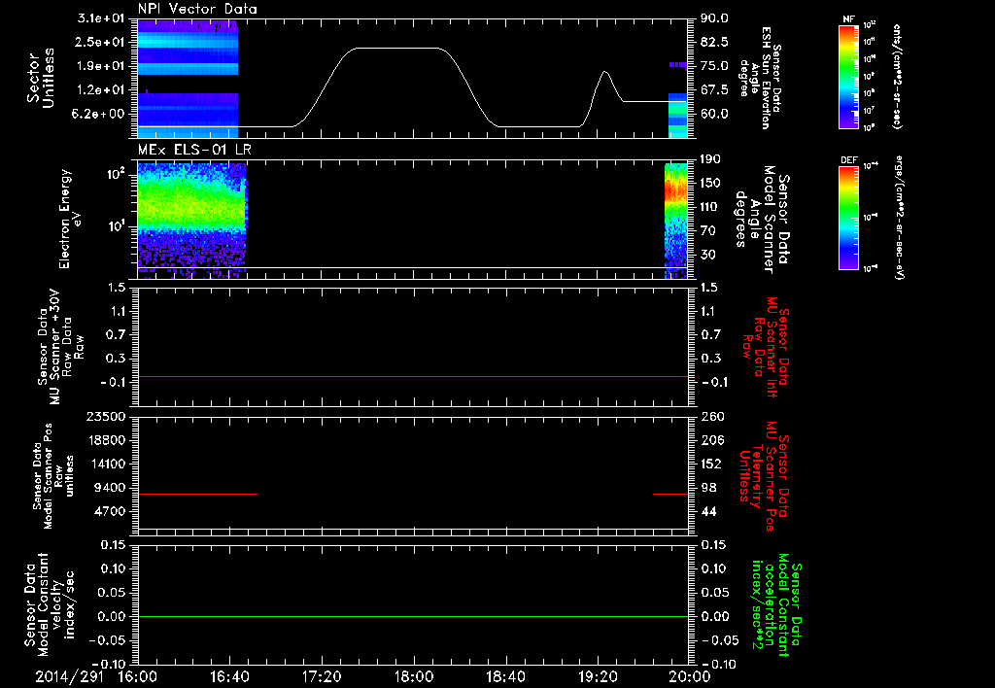Click the '150' scanner angle tick value
The height and width of the screenshot is (688, 995).
pos(710,183)
